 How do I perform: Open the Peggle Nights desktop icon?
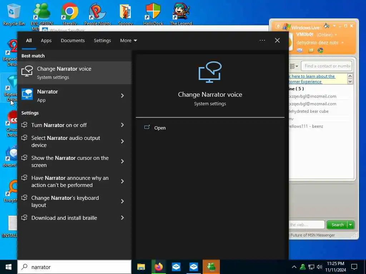(97, 14)
